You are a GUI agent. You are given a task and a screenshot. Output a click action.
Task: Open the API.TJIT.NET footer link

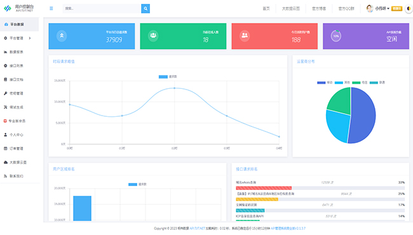pyautogui.click(x=197, y=229)
